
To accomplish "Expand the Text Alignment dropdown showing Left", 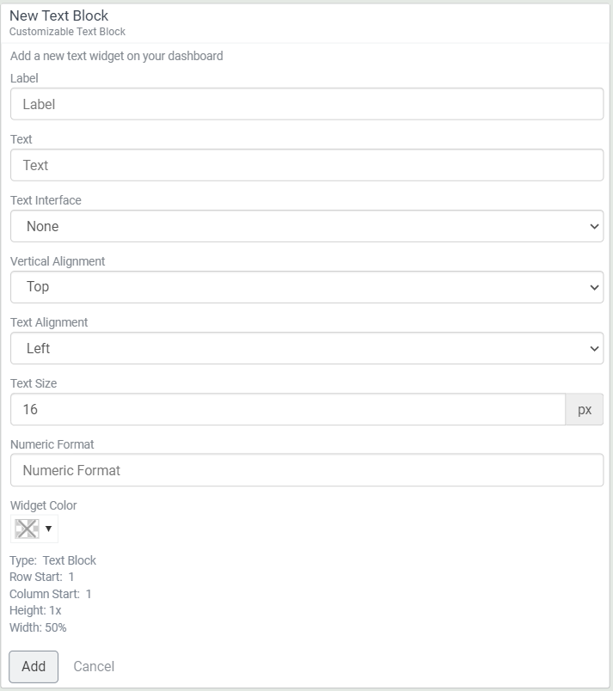I will pyautogui.click(x=307, y=348).
